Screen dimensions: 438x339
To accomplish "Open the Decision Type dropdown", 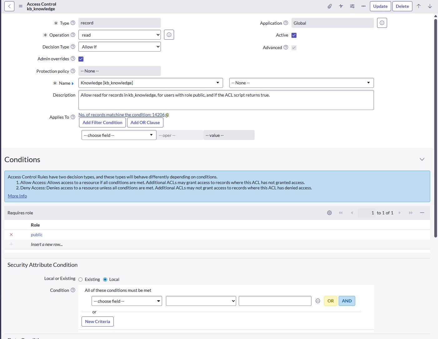I will [119, 47].
